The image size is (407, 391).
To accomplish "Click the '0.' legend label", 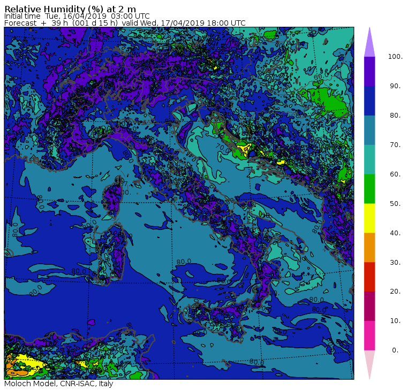I will point(395,350).
